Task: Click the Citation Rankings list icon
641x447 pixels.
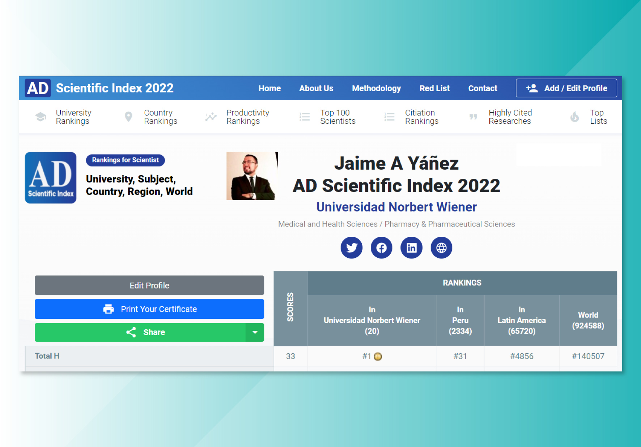Action: 389,117
